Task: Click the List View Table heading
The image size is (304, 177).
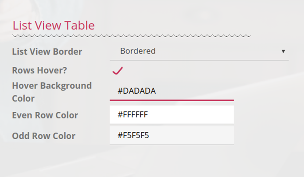Action: click(54, 25)
